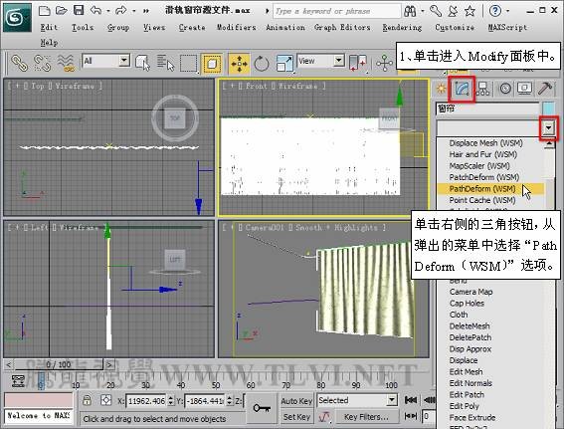Image resolution: width=564 pixels, height=429 pixels.
Task: Open the Create panel sun icon
Action: pos(441,89)
